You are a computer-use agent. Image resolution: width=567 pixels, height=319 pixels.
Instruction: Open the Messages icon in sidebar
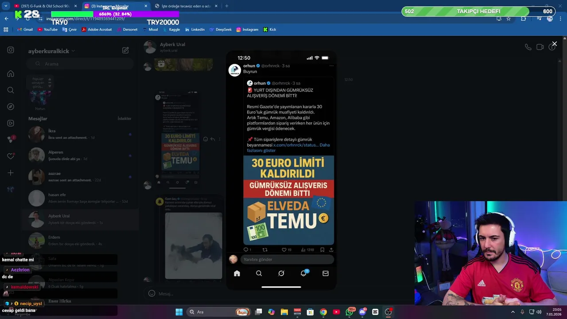(x=11, y=140)
